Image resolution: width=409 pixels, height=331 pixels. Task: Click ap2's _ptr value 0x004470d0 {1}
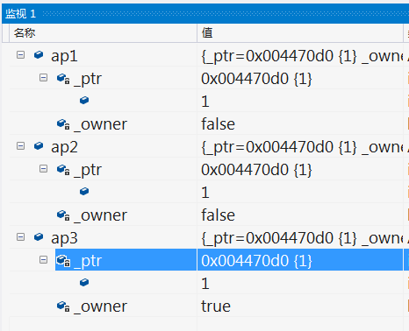tap(256, 170)
